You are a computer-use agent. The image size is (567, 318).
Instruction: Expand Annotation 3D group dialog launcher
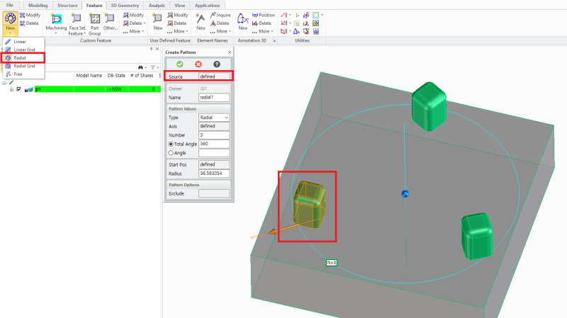(274, 41)
